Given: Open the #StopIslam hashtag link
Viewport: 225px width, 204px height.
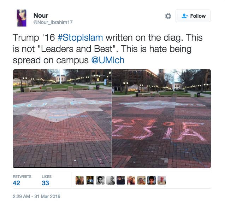Looking at the screenshot, I should click(x=80, y=37).
